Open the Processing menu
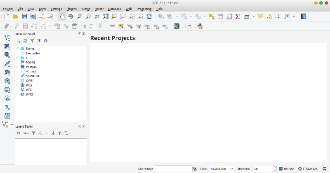This screenshot has height=173, width=330. pos(144,9)
